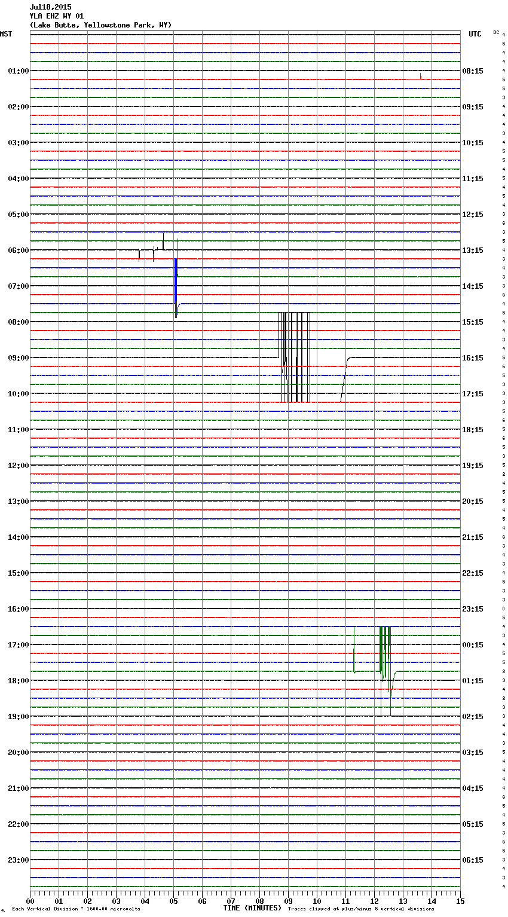Click the 12:15 UTC time label
This screenshot has width=508, height=917.
[473, 215]
